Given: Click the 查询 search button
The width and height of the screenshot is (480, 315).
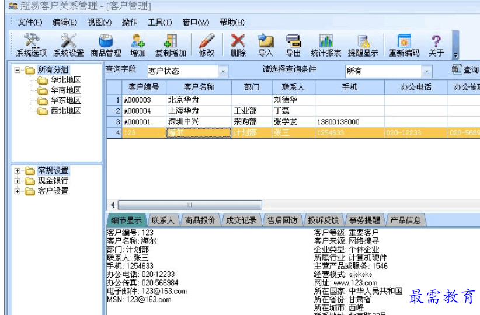Looking at the screenshot, I should click(465, 70).
